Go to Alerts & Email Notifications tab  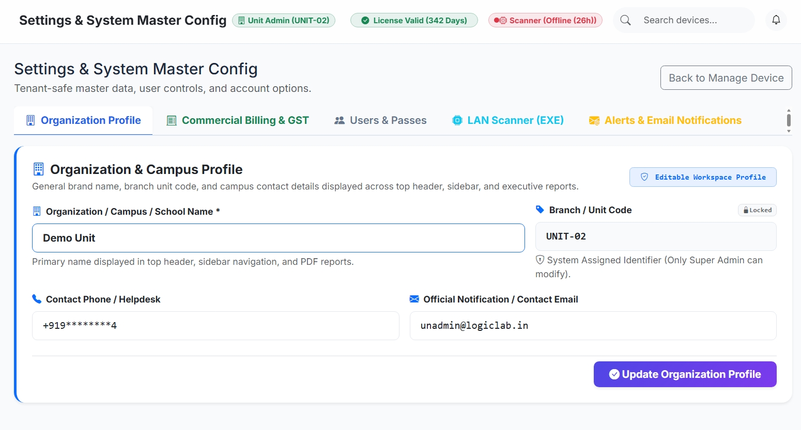(x=665, y=120)
